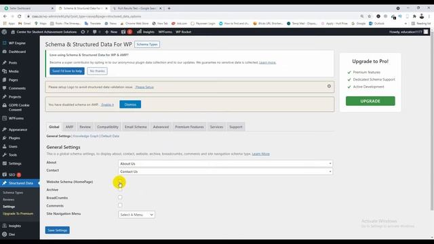This screenshot has width=434, height=244.
Task: Dismiss the logo setup notice with X
Action: pos(329,86)
